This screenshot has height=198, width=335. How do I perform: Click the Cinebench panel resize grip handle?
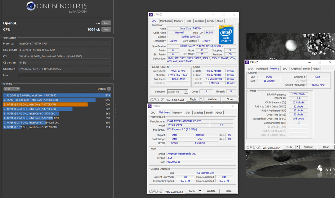point(115,110)
